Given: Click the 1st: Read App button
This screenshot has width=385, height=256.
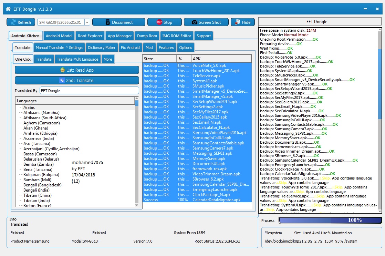Looking at the screenshot, I should coord(77,70).
